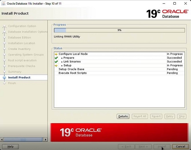Click the In Progress status of Configure Local Node
This screenshot has height=150, width=191.
click(175, 54)
